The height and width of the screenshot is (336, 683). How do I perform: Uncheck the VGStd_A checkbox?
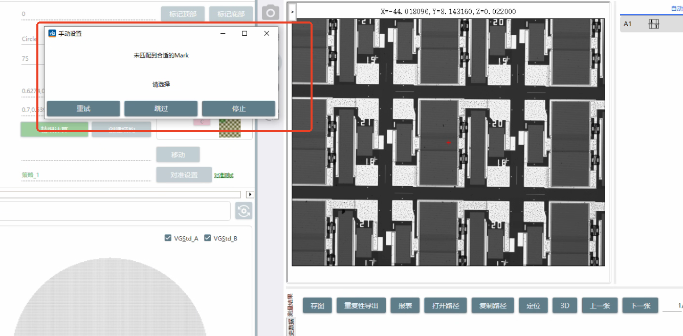pos(168,238)
